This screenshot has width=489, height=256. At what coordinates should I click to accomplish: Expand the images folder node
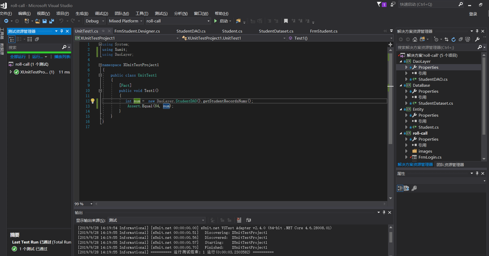click(406, 151)
